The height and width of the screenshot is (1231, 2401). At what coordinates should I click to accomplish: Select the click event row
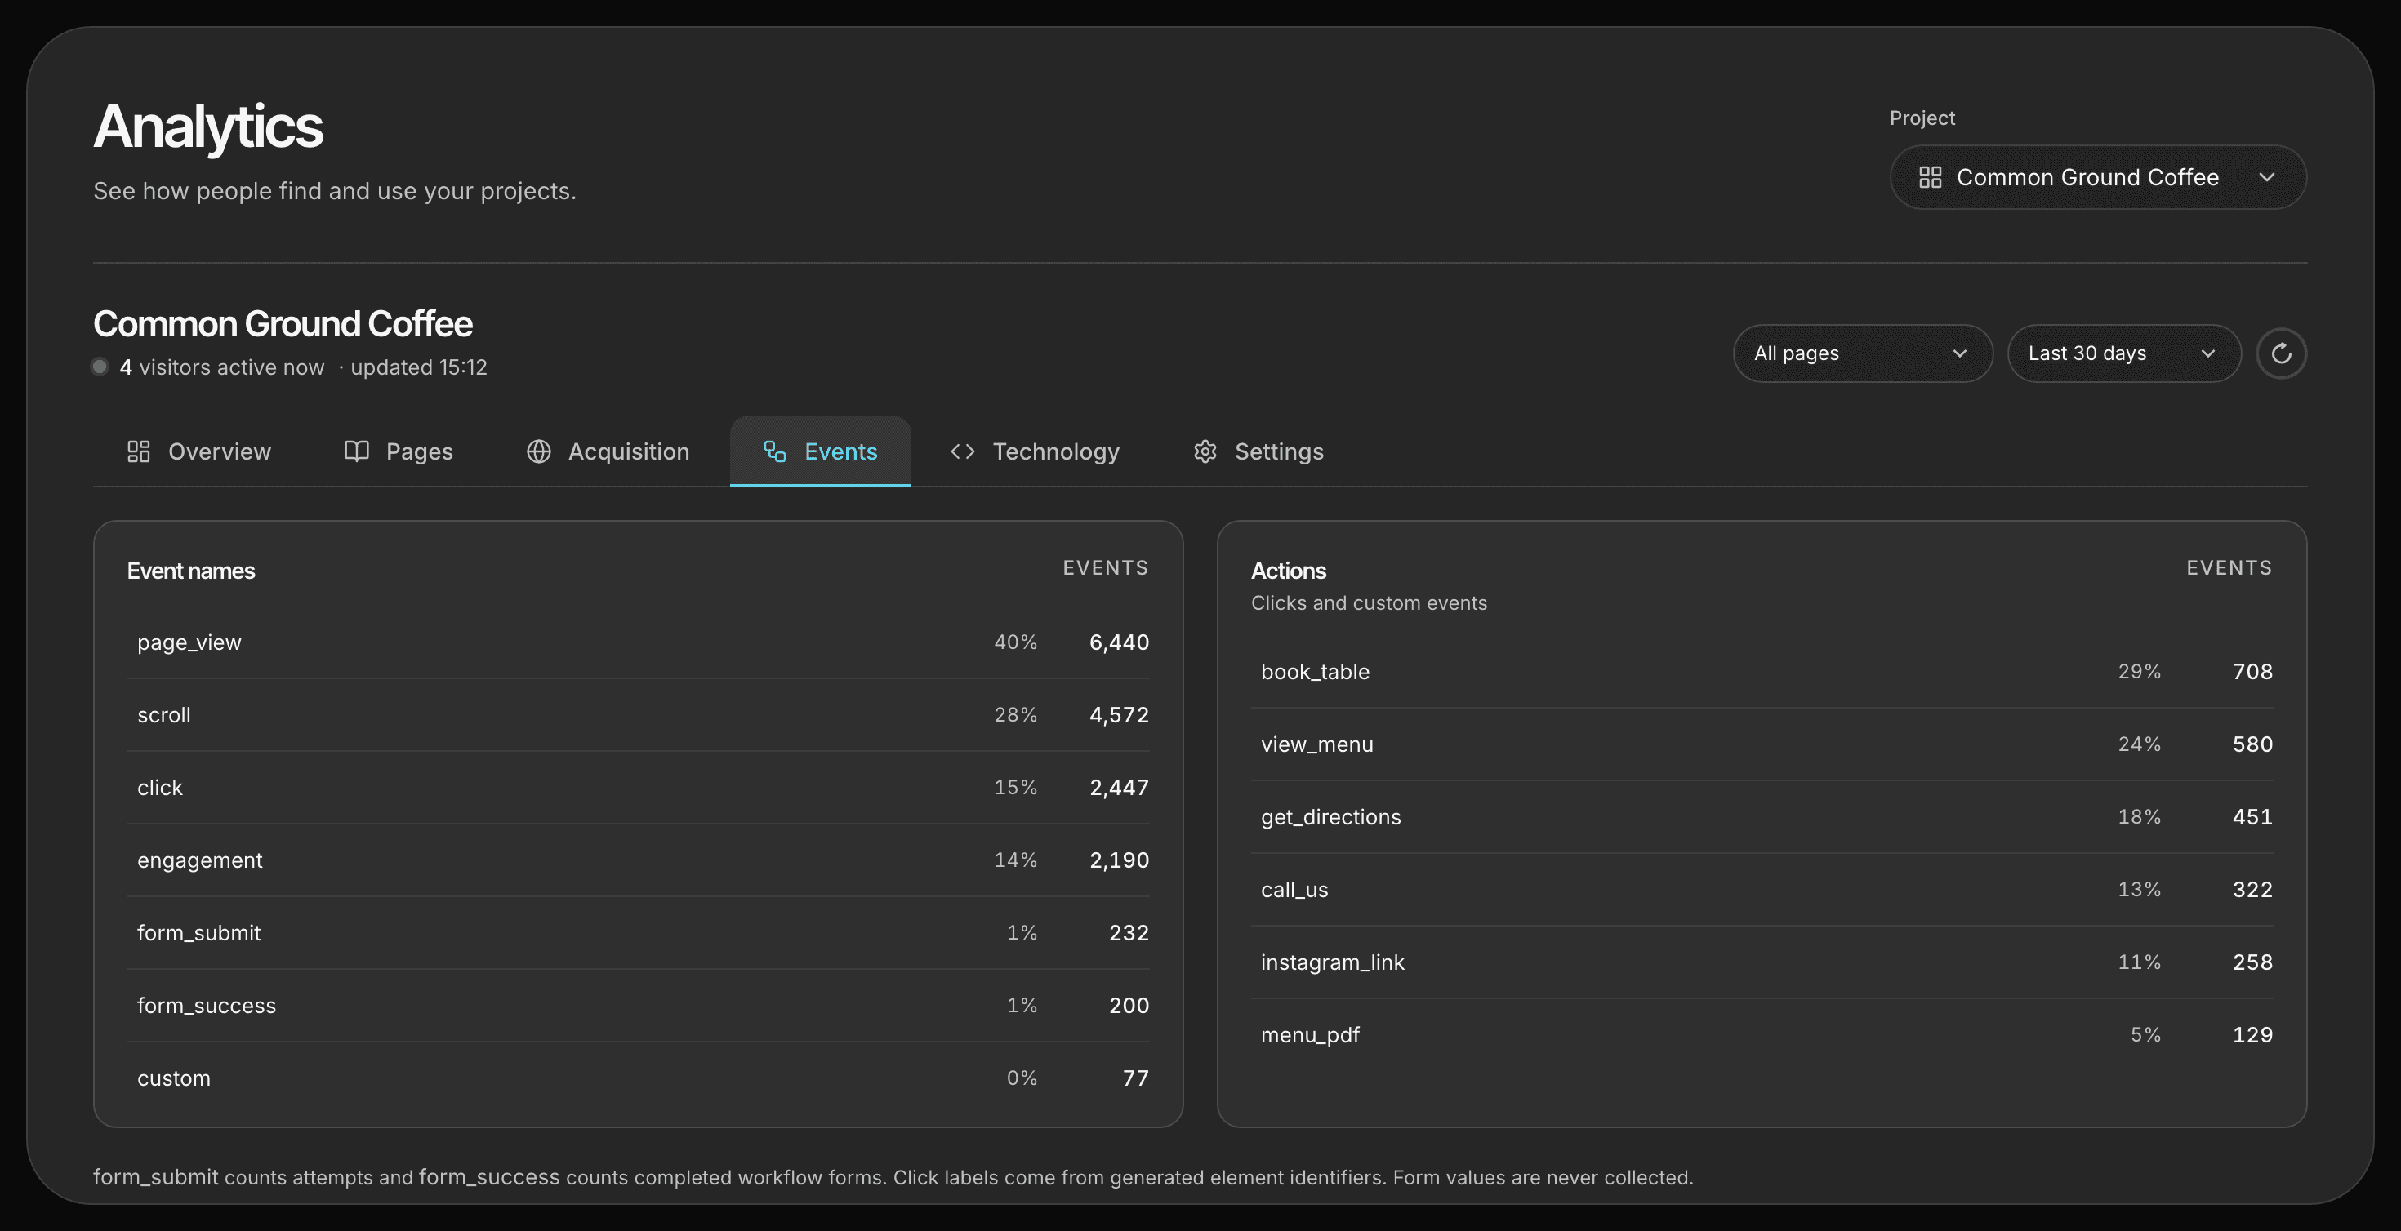pyautogui.click(x=639, y=788)
